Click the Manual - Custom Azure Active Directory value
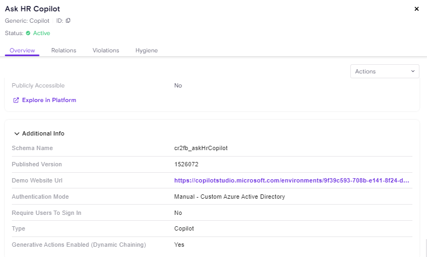The width and height of the screenshot is (427, 257). point(229,197)
